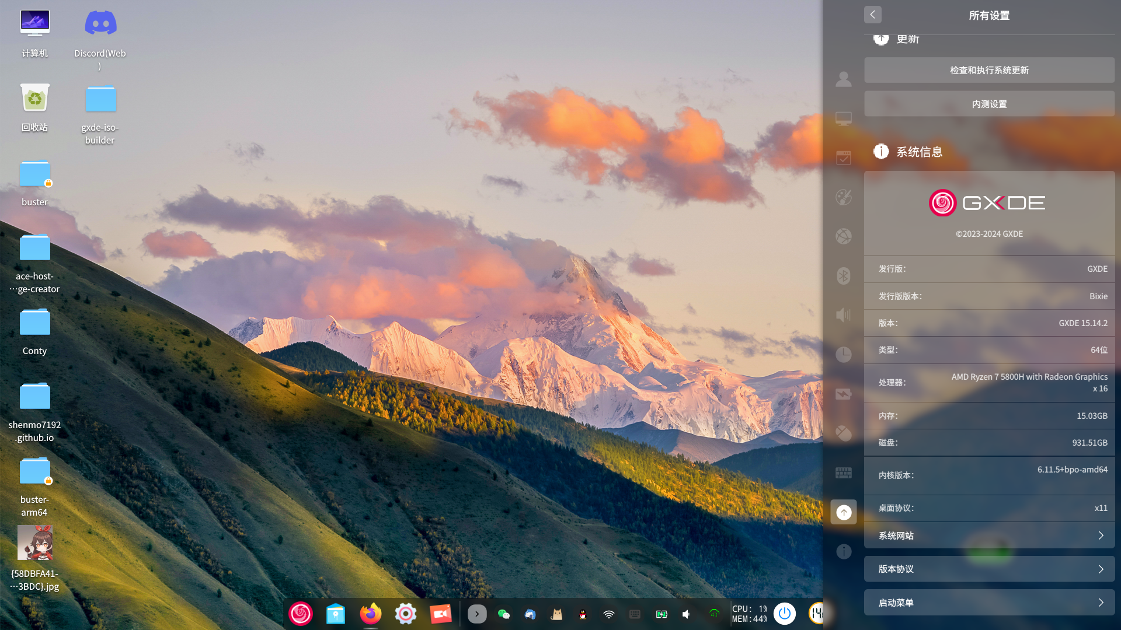The image size is (1121, 630).
Task: Expand the dock tray arrow
Action: coord(477,614)
